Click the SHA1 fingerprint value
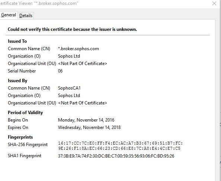221x181 pixels. [x=116, y=156]
